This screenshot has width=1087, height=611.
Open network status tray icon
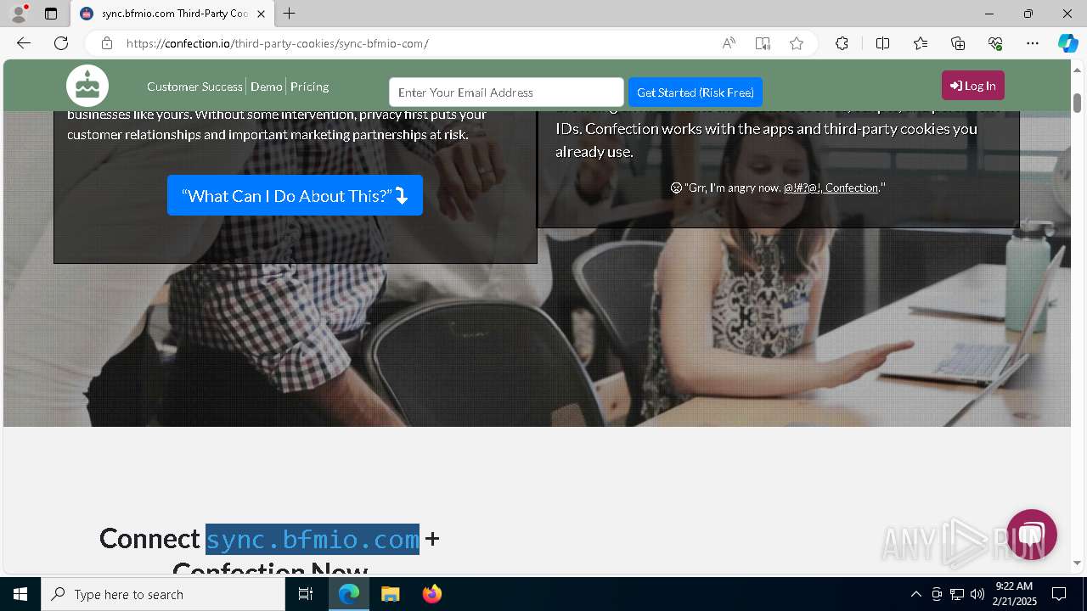tap(957, 594)
